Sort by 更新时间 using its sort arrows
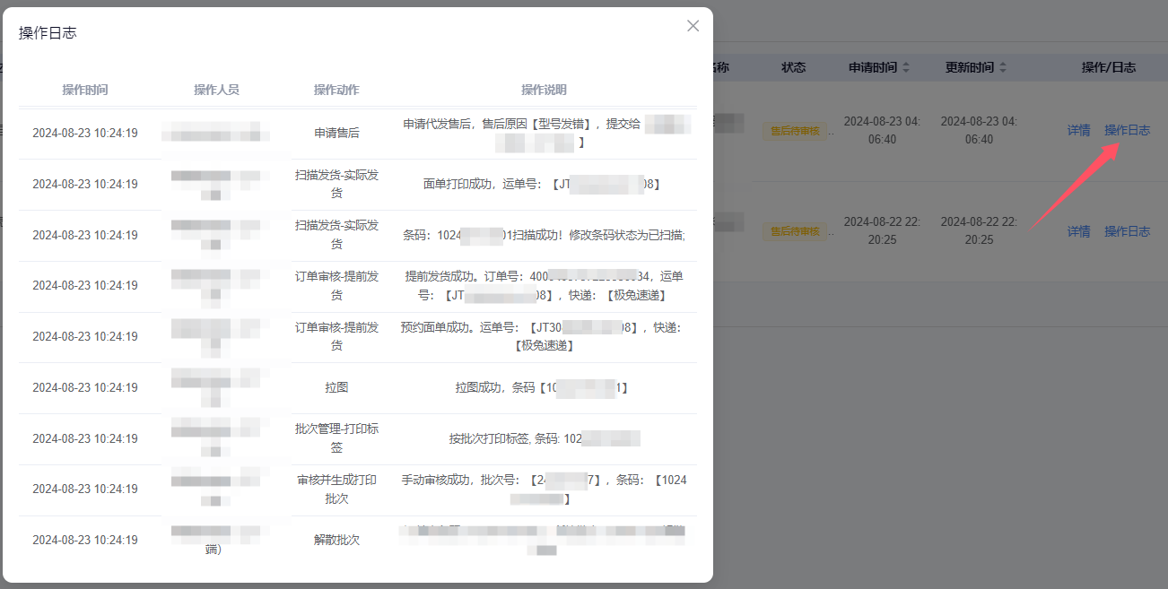 [x=1003, y=67]
